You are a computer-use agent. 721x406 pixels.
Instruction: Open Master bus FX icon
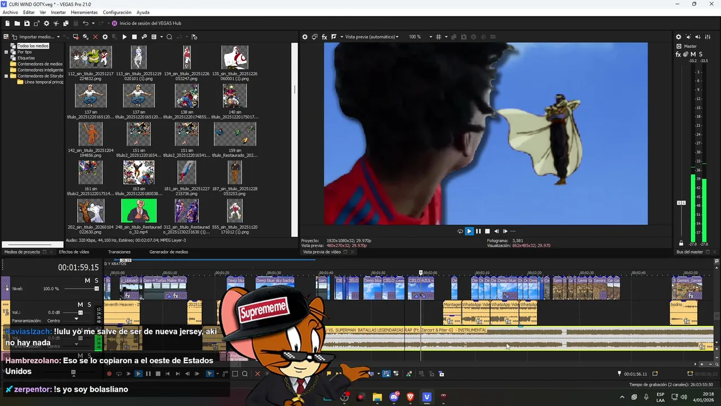click(x=678, y=54)
